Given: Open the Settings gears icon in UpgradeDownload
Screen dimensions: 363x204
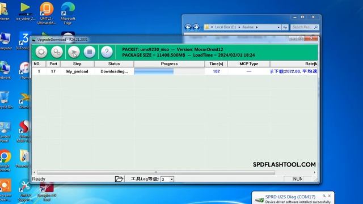Looking at the screenshot, I should point(57,52).
